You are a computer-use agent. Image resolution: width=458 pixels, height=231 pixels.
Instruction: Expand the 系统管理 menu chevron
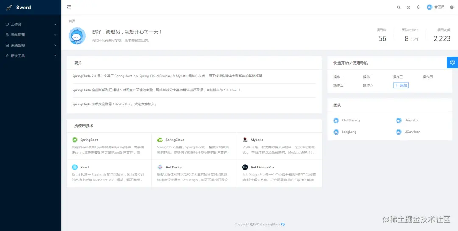tap(55, 35)
